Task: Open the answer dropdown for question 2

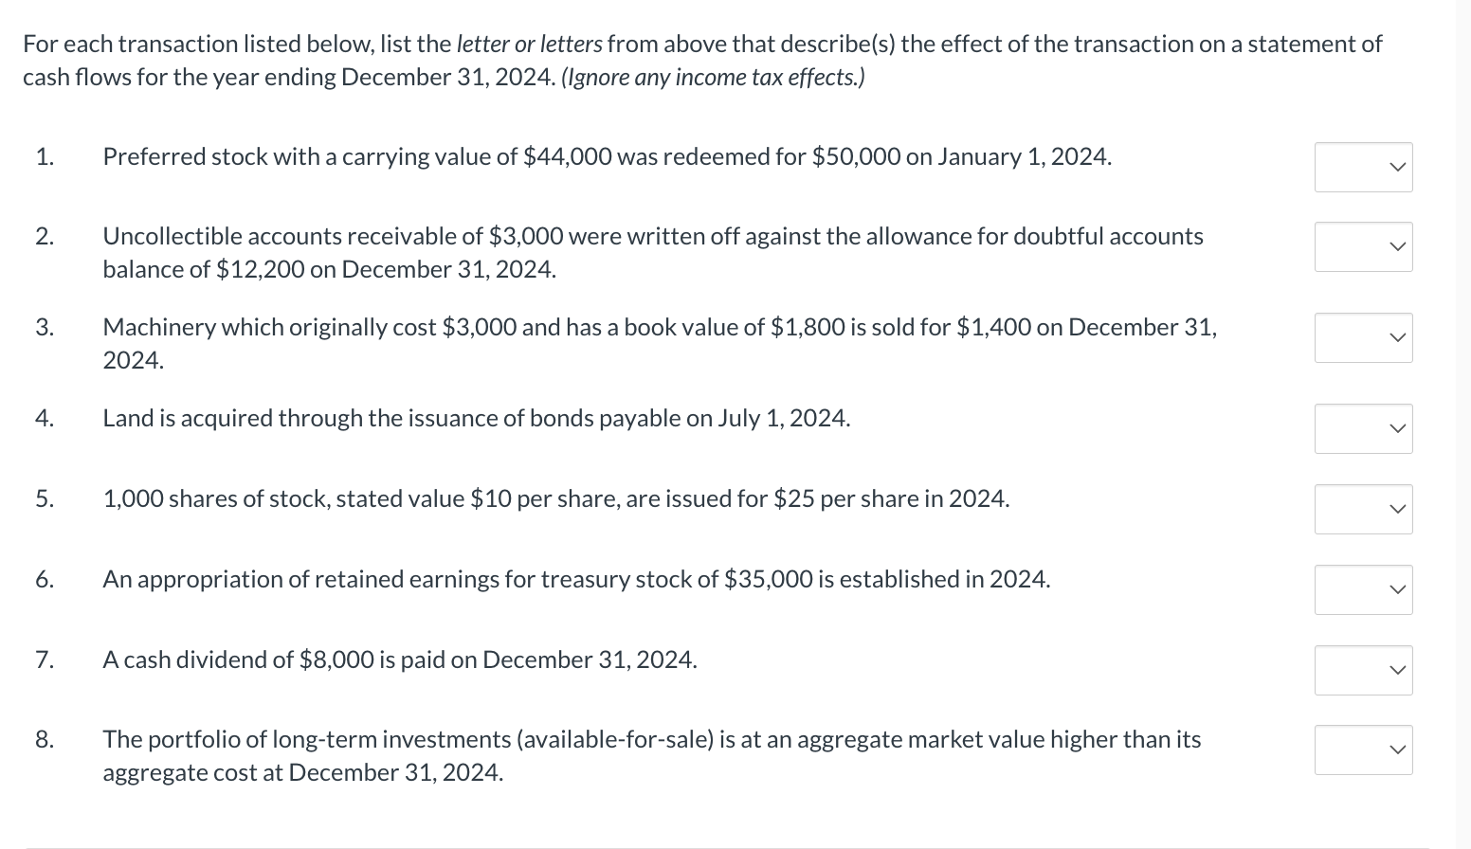Action: [1363, 246]
